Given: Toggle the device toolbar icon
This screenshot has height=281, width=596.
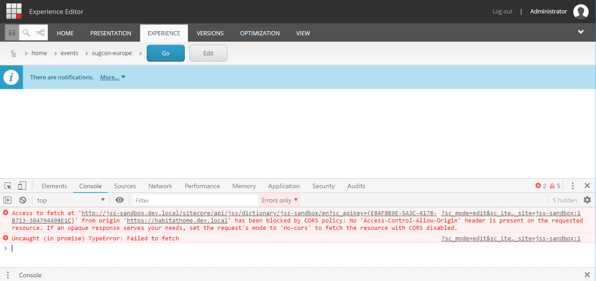Looking at the screenshot, I should [22, 186].
